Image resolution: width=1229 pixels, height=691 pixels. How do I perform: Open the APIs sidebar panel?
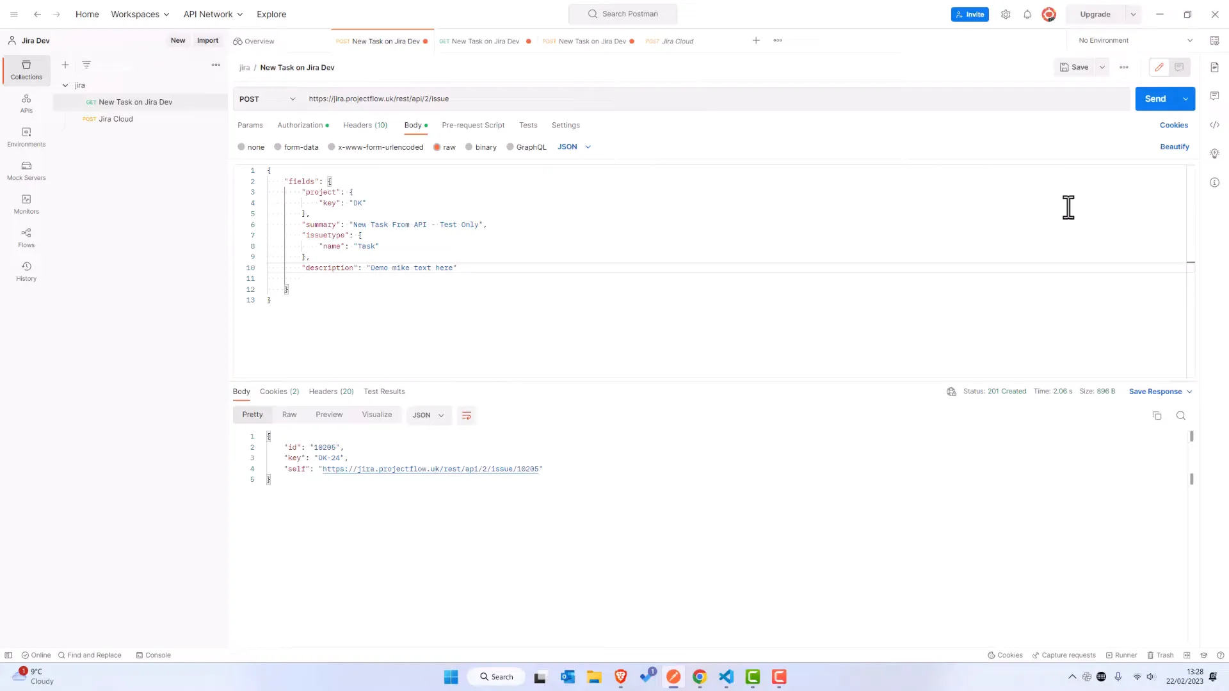pyautogui.click(x=26, y=104)
